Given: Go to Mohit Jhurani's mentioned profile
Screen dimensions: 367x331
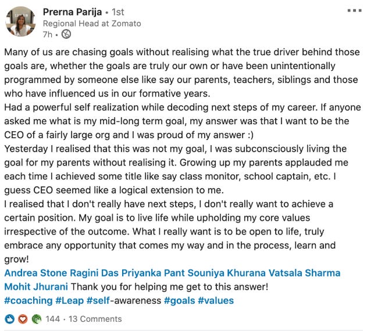Looking at the screenshot, I should tap(36, 287).
